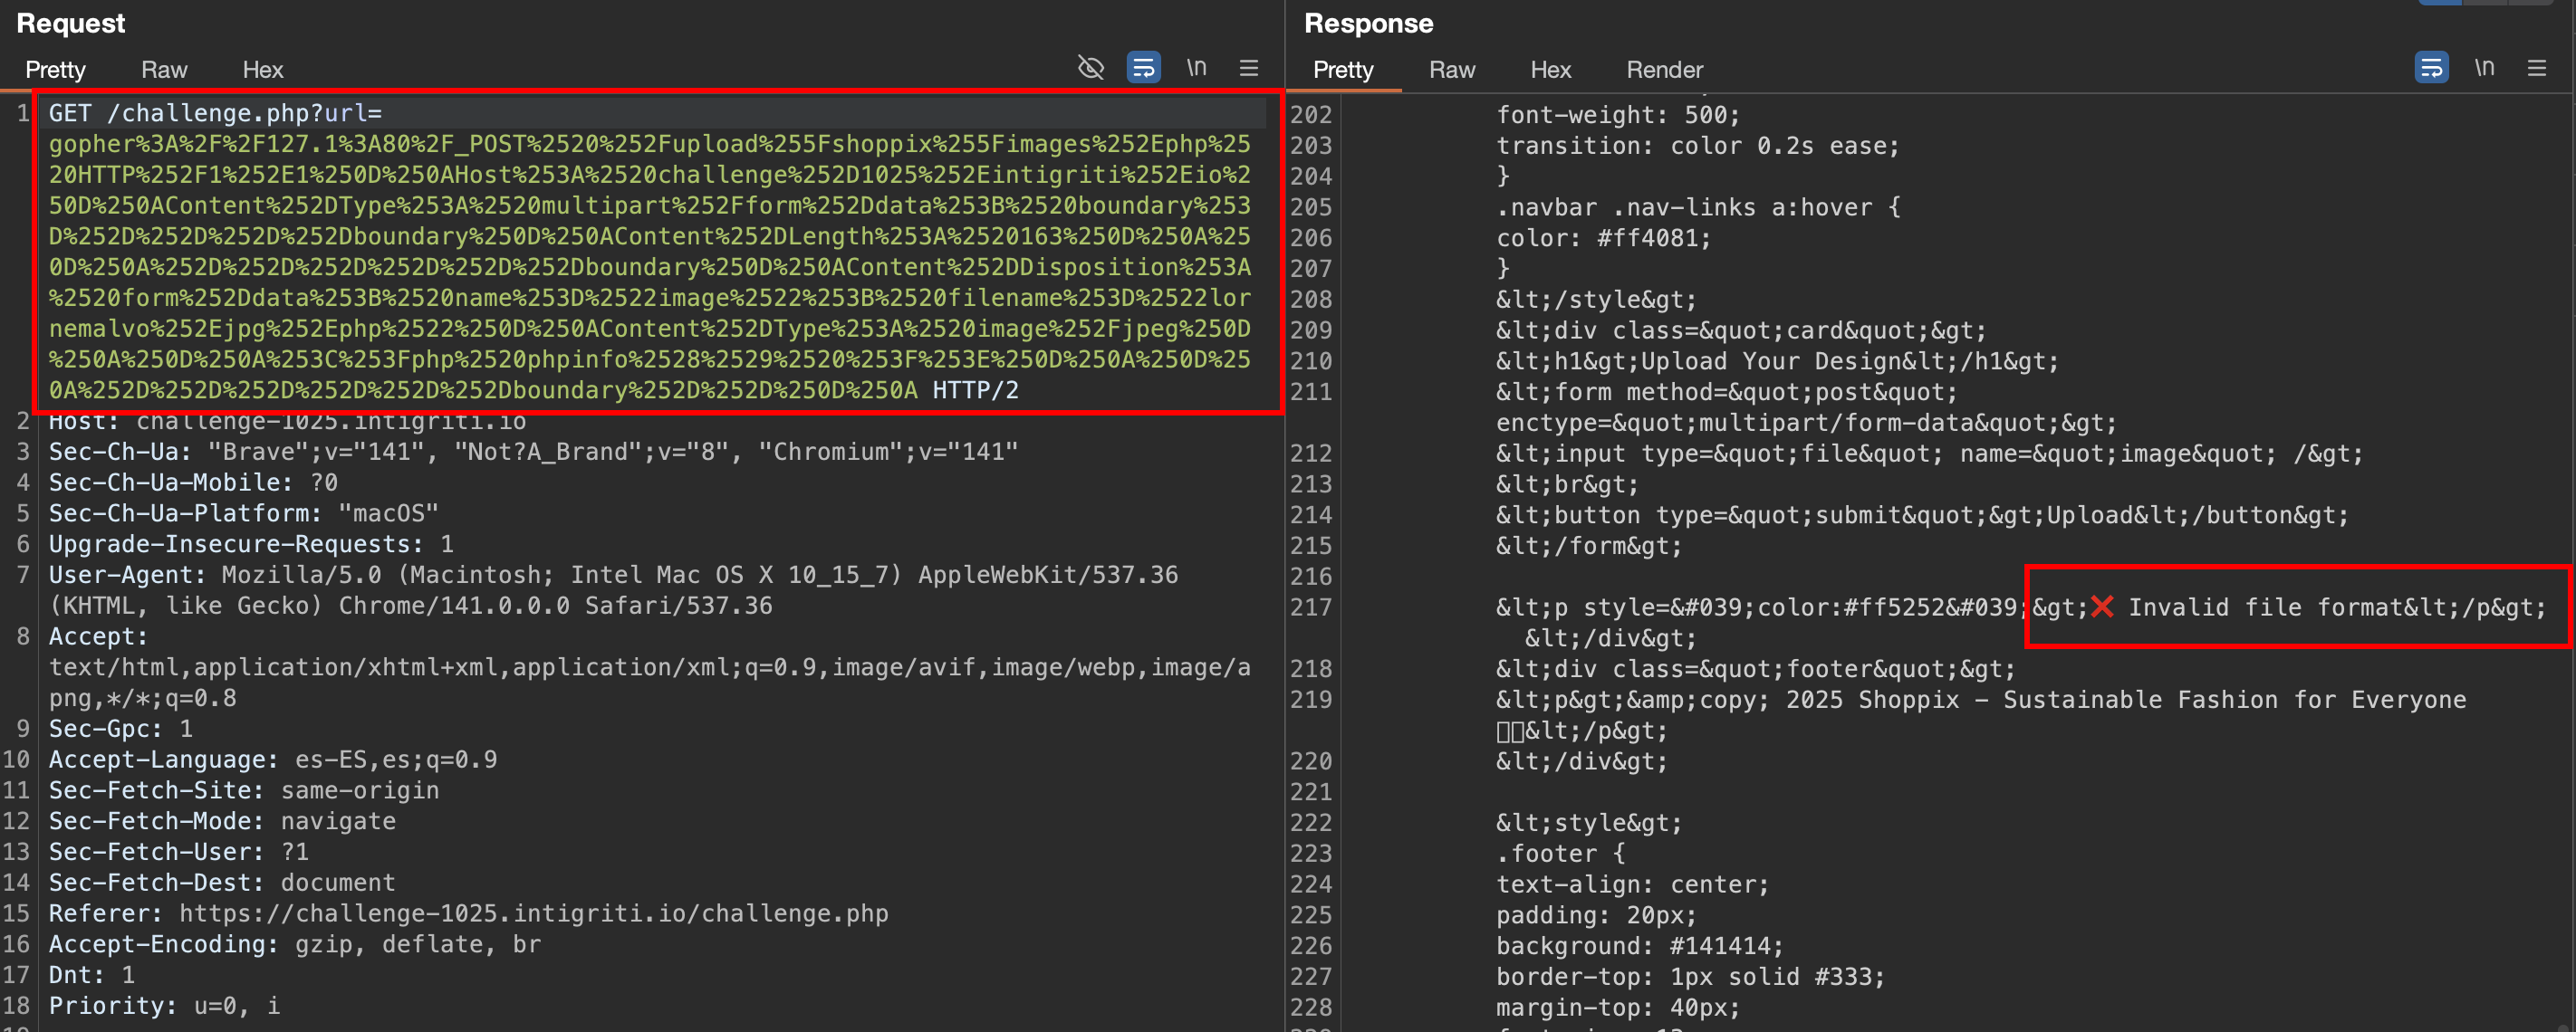Switch Response view to Hex tab
This screenshot has width=2576, height=1032.
click(1551, 70)
